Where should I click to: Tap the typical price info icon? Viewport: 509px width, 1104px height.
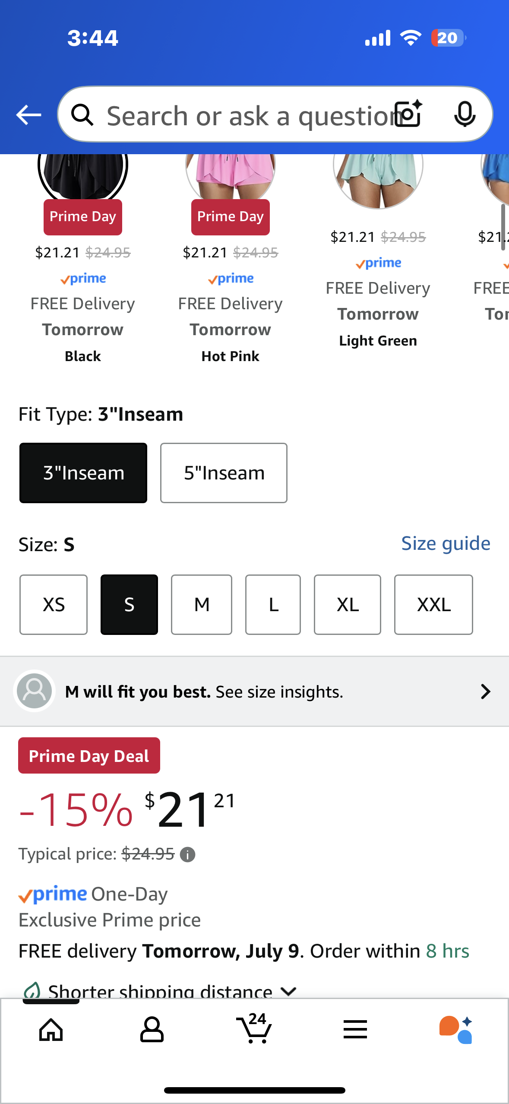(187, 854)
